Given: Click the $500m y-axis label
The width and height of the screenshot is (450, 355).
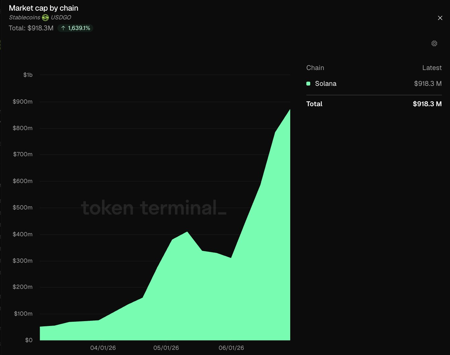Looking at the screenshot, I should point(23,208).
